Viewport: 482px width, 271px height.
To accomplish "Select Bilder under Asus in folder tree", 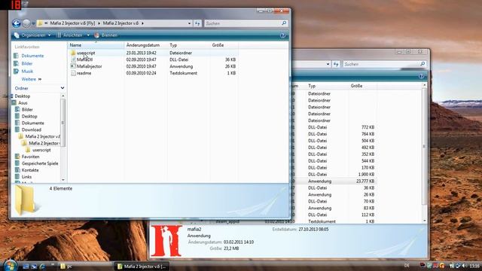I will 27,110.
